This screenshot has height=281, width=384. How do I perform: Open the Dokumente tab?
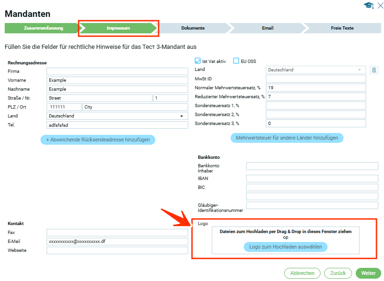coord(193,28)
